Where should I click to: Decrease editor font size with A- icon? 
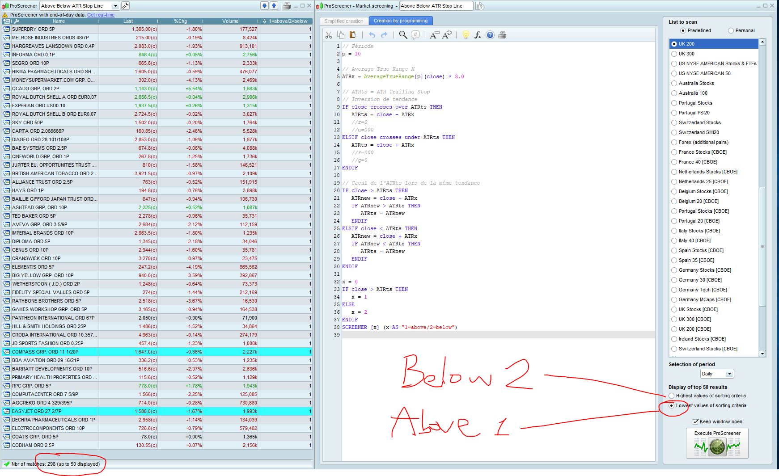pyautogui.click(x=434, y=35)
